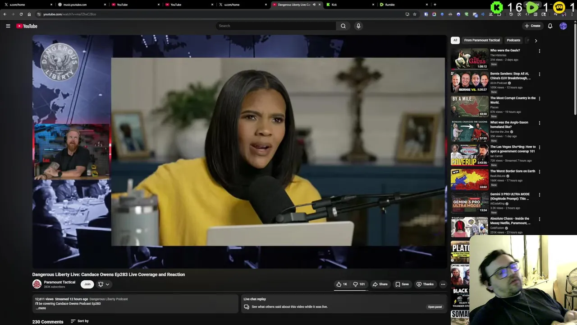Click the Join channel button
577x325 pixels.
(87, 284)
